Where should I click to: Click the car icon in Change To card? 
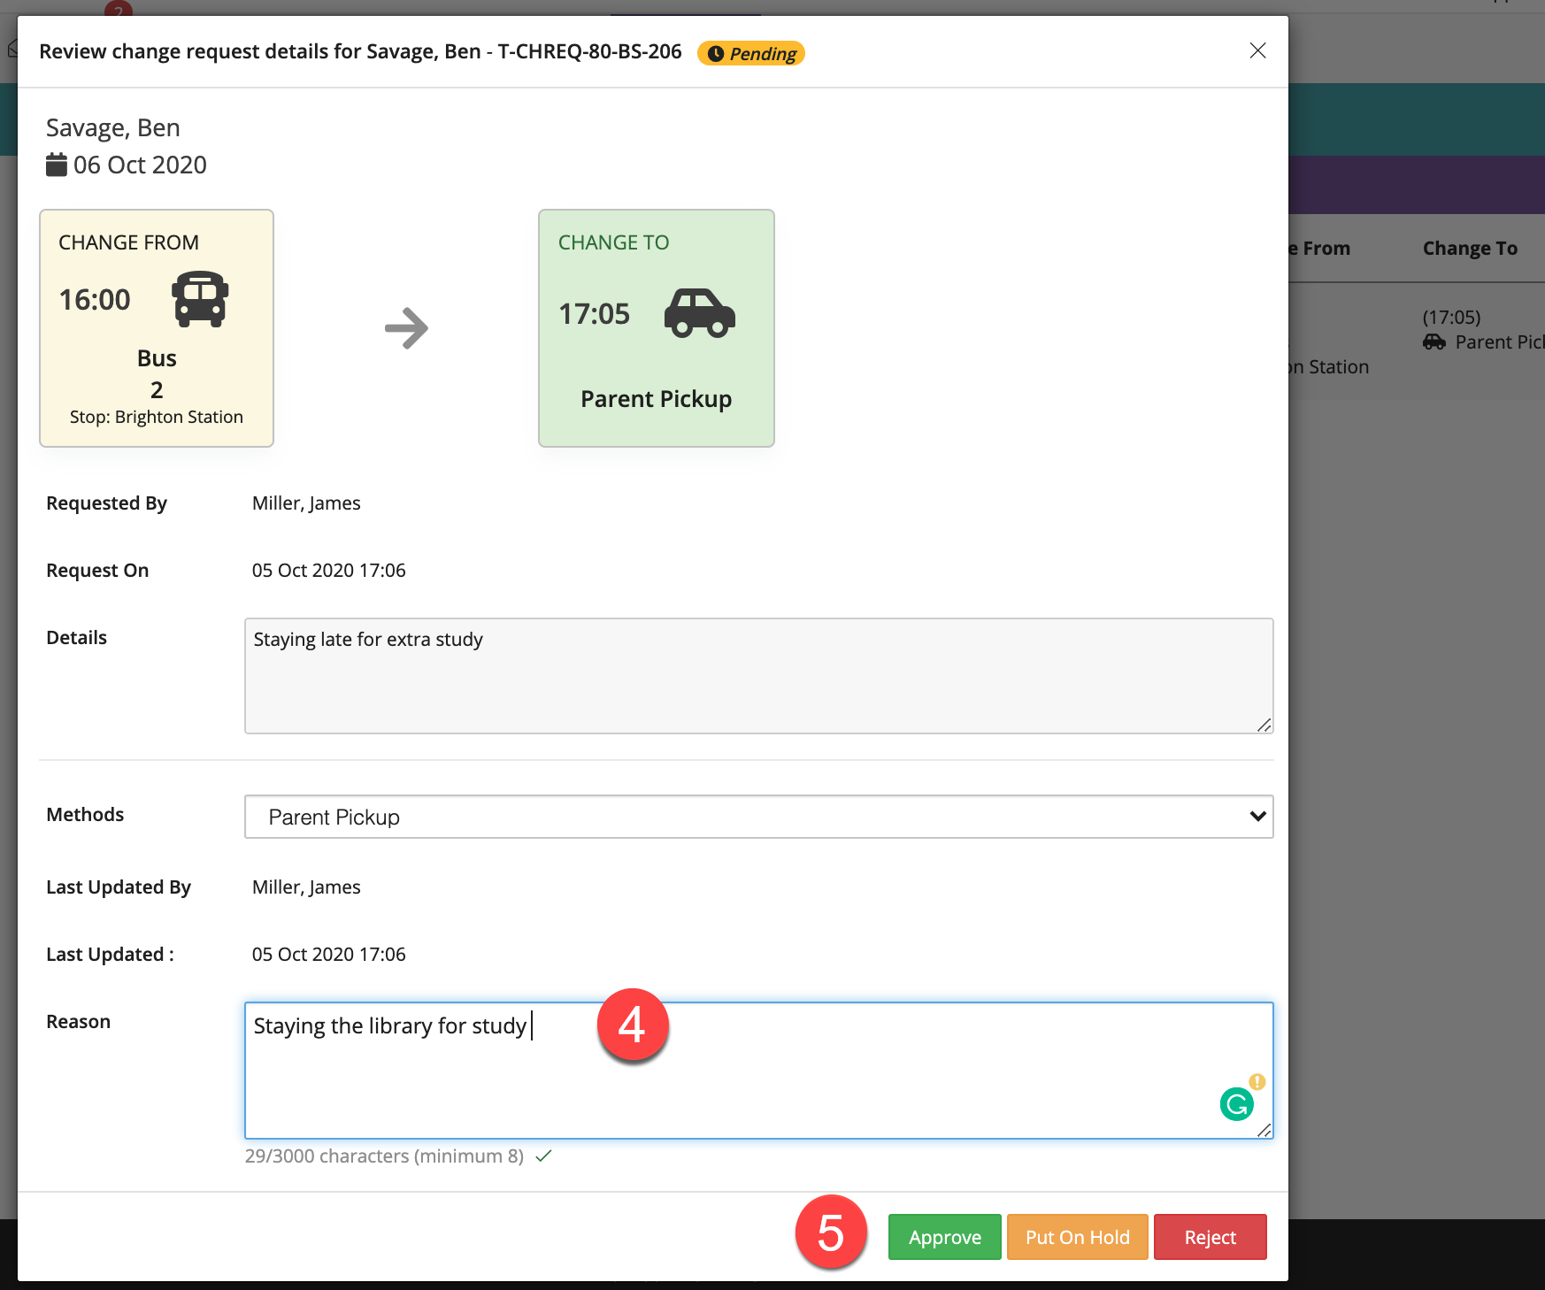point(699,313)
